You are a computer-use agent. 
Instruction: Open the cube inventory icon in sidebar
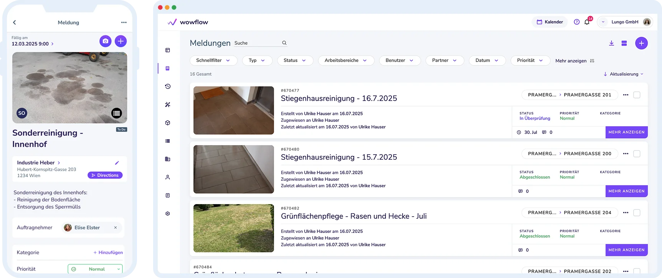tap(168, 123)
